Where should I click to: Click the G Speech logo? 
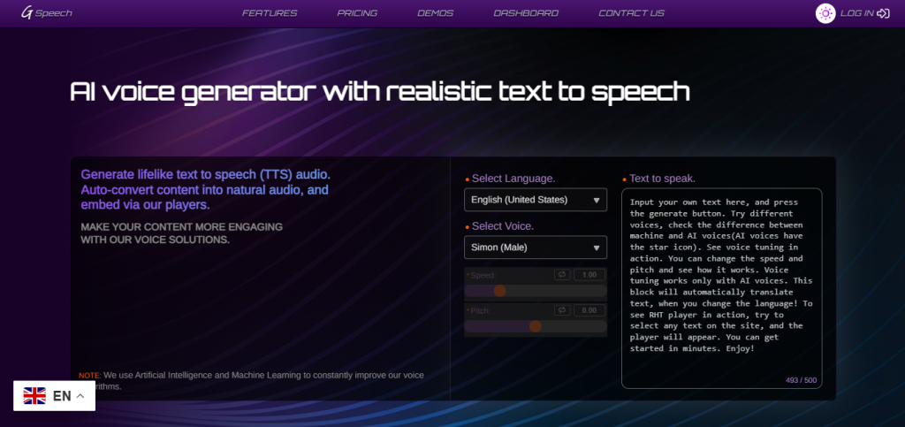click(x=47, y=12)
